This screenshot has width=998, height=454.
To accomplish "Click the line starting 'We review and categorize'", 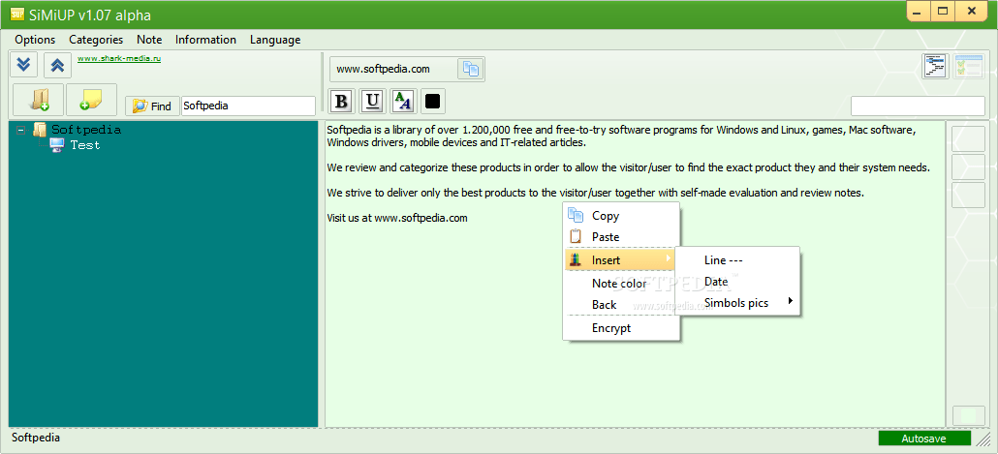I will coord(628,167).
